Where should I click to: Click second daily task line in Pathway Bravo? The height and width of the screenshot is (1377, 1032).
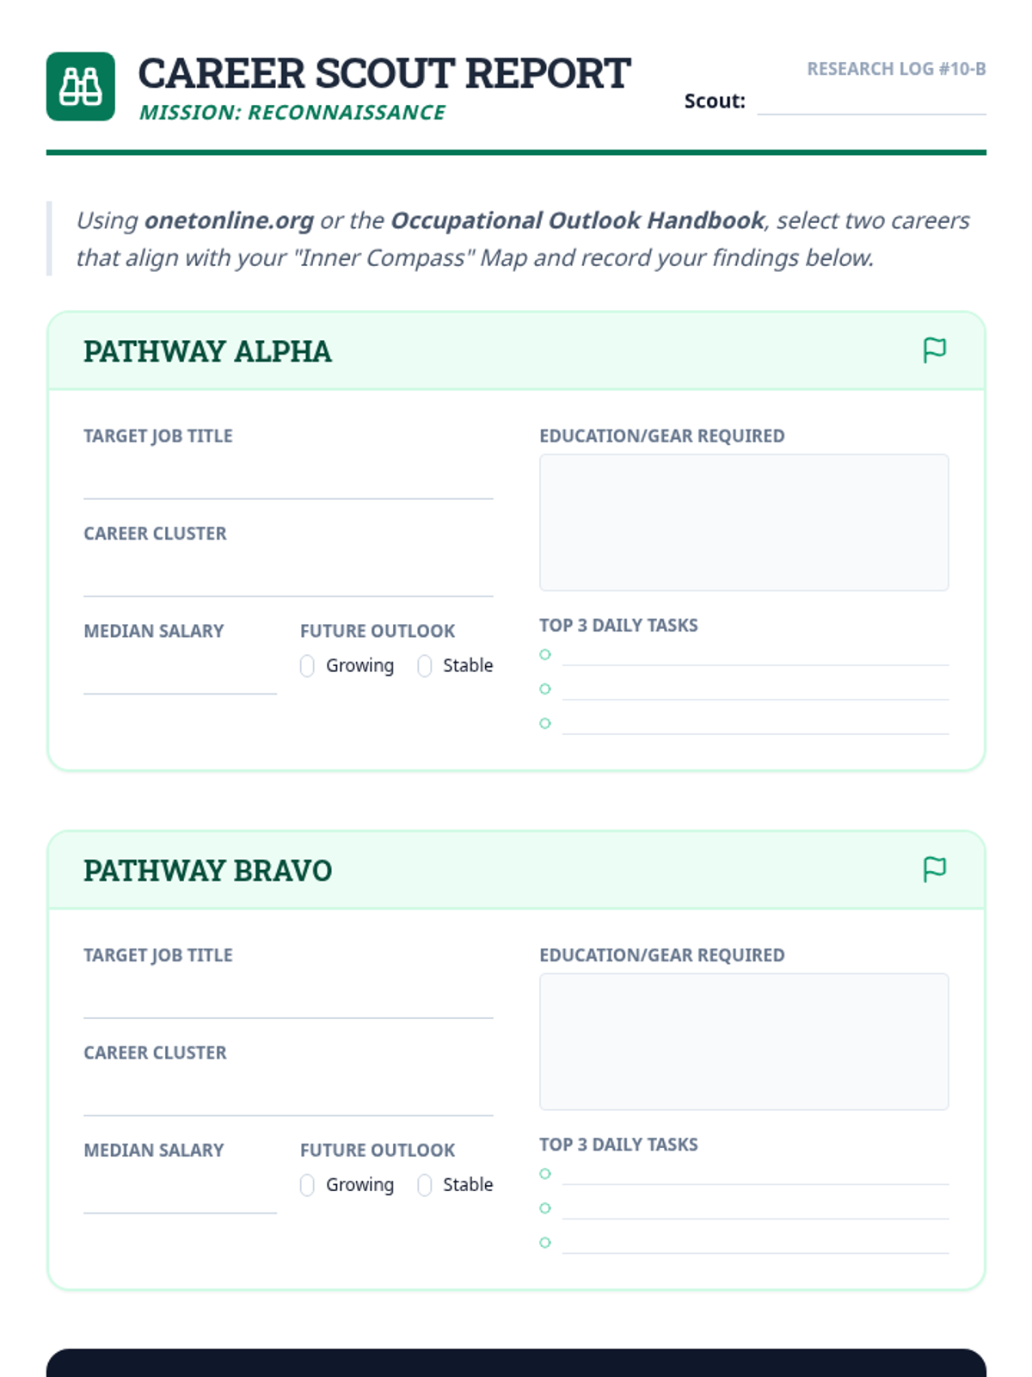pyautogui.click(x=755, y=1207)
